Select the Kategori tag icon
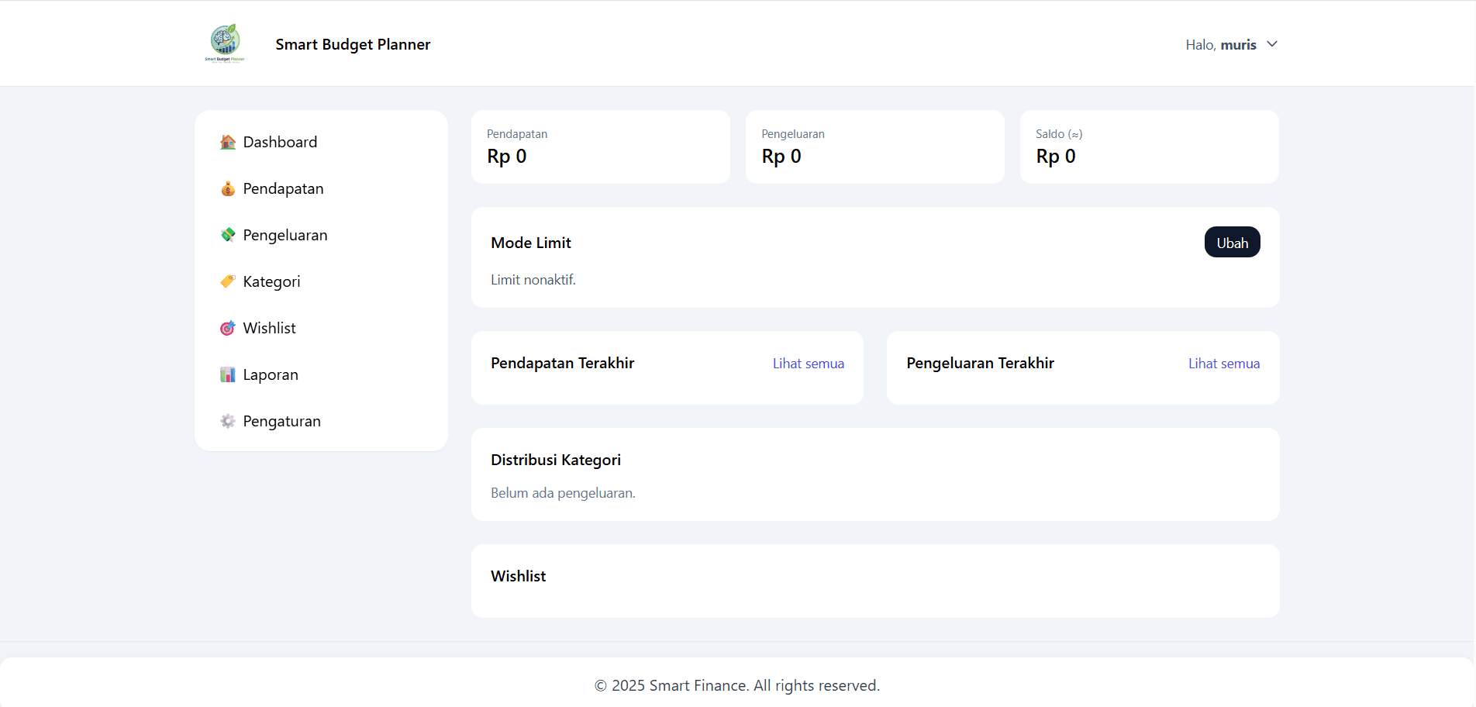This screenshot has height=707, width=1476. click(227, 281)
